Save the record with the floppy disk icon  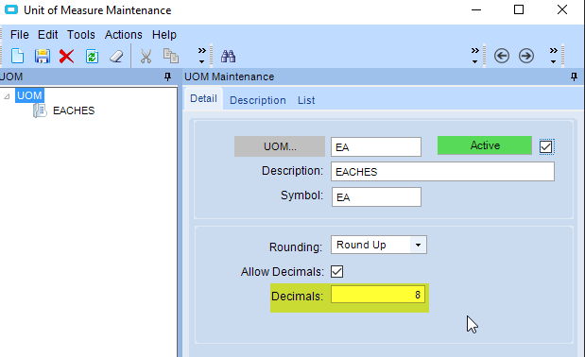pyautogui.click(x=43, y=57)
